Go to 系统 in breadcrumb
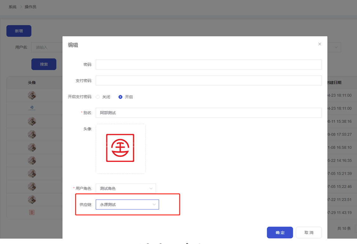The width and height of the screenshot is (357, 244). click(12, 7)
